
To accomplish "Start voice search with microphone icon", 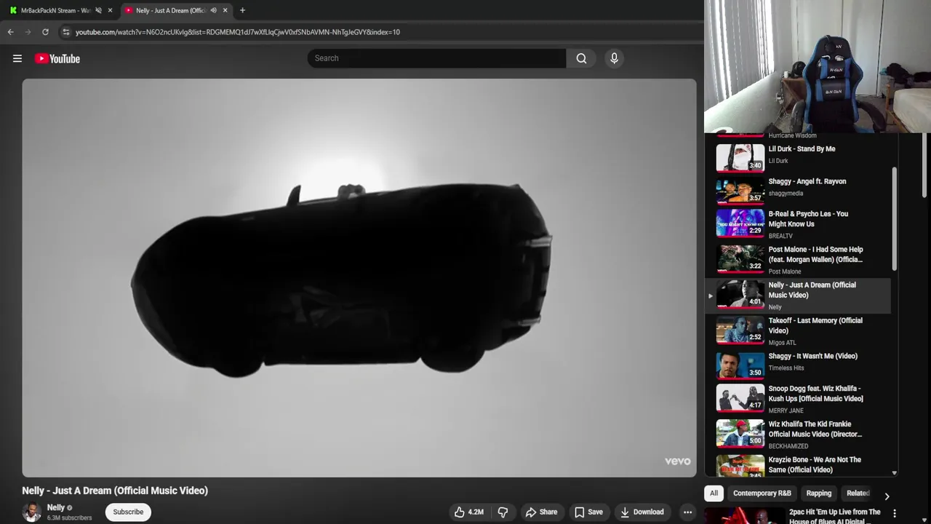I will point(614,58).
